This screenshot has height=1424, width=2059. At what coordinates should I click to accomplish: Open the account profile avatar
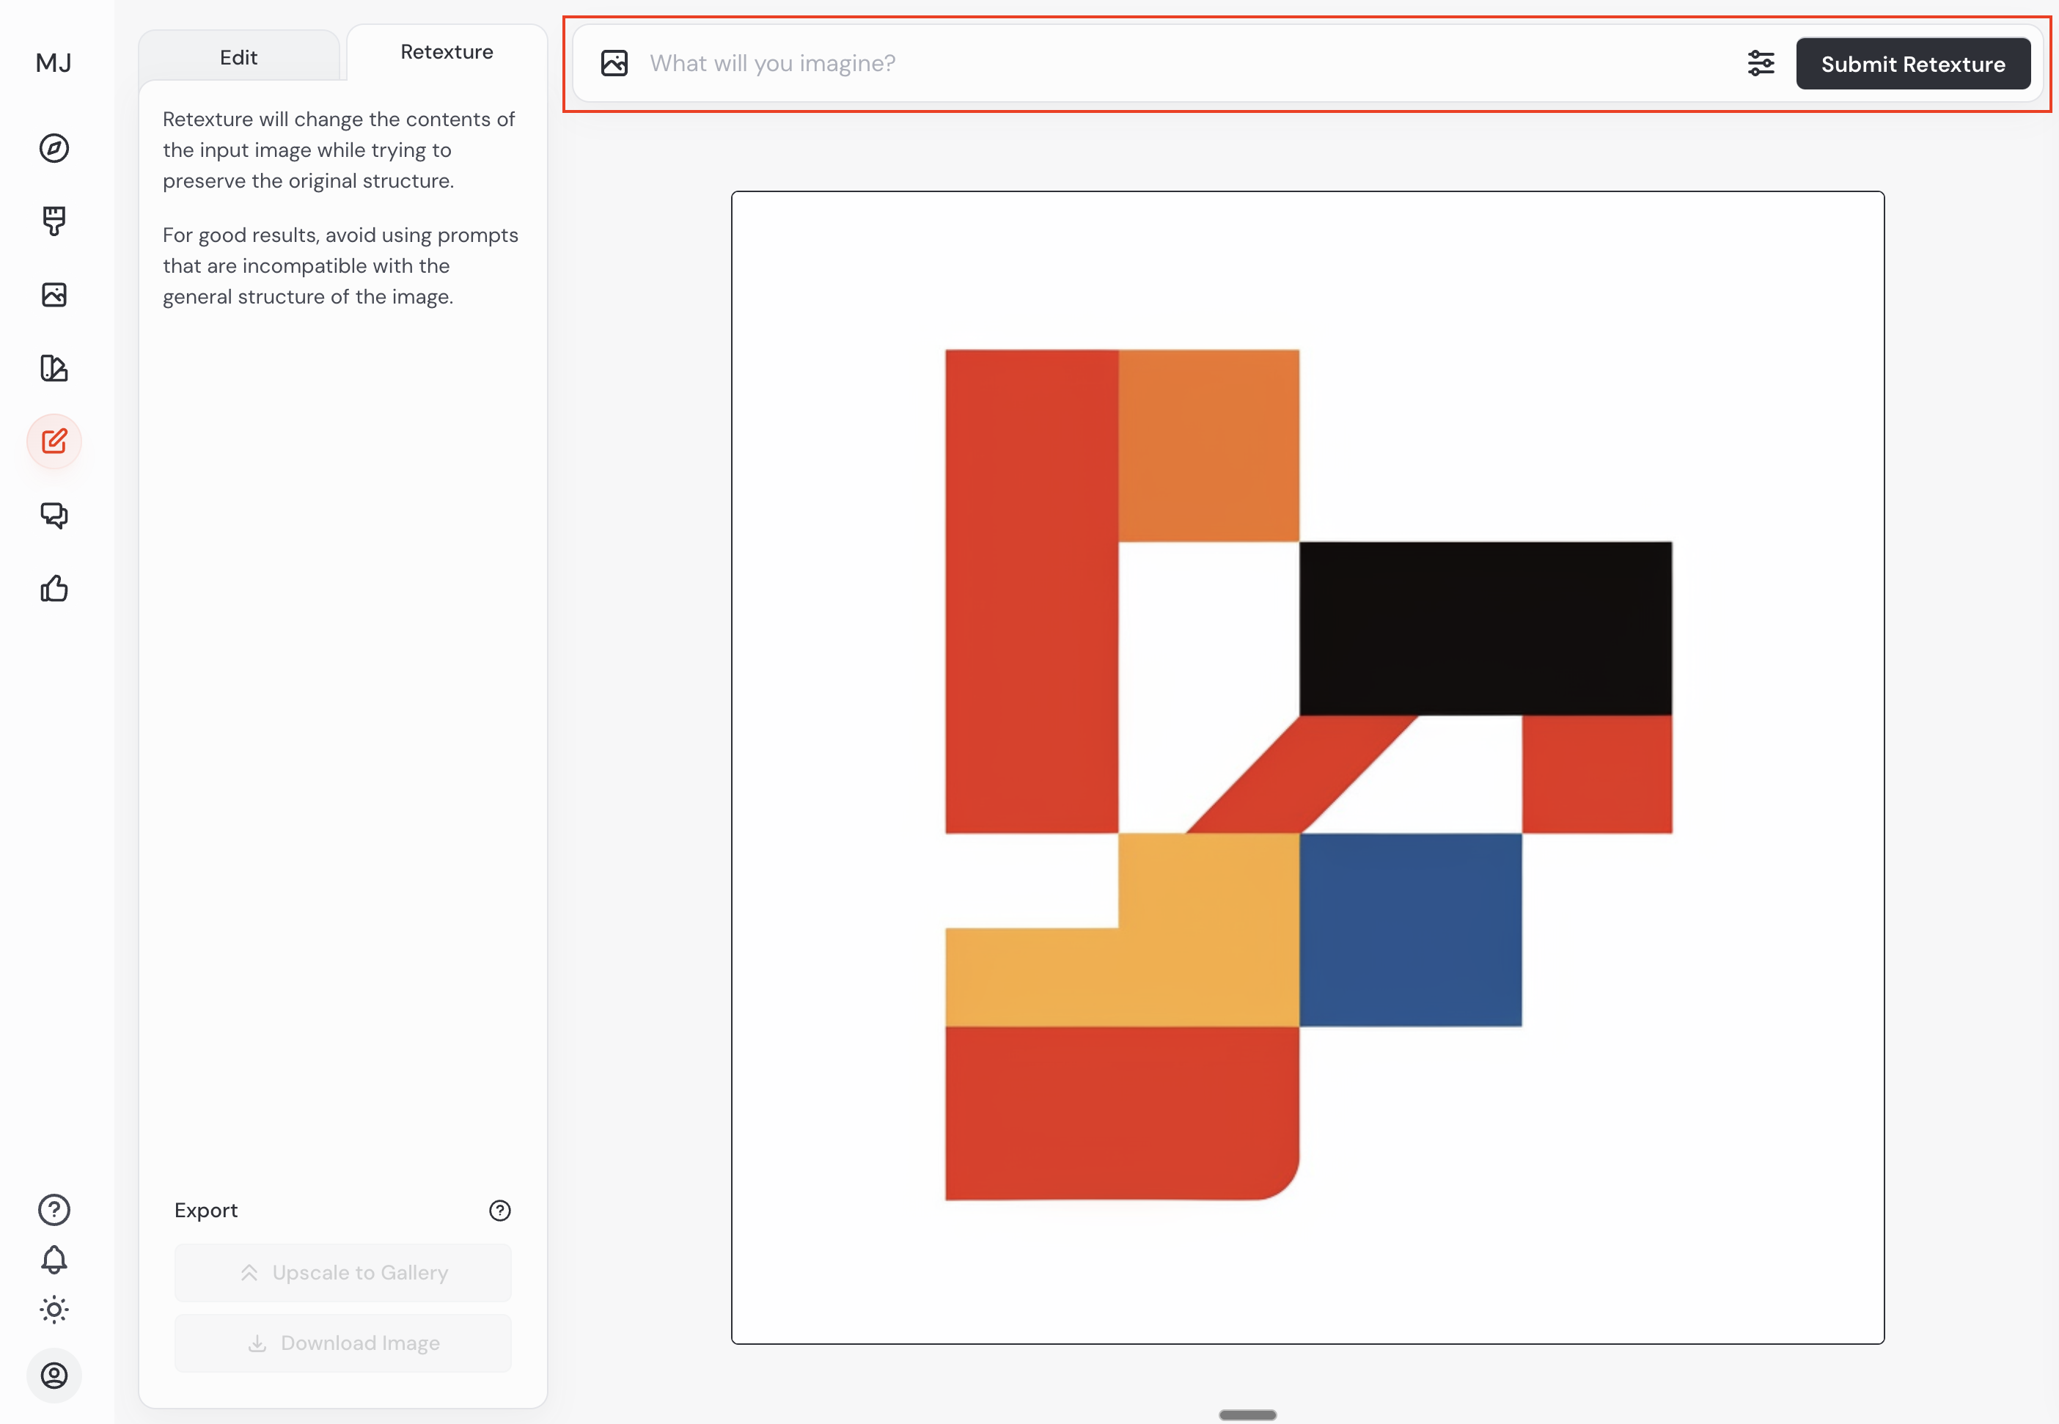tap(54, 1376)
